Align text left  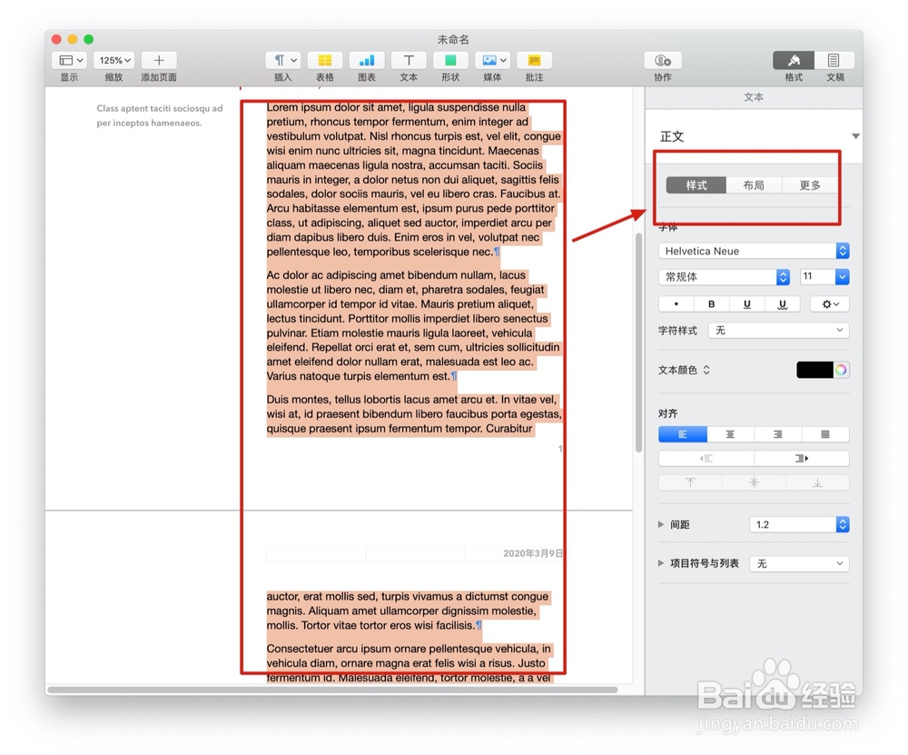coord(683,434)
